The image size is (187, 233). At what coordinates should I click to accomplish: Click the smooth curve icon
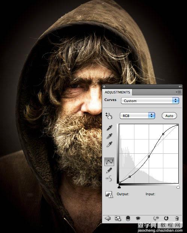click(109, 178)
